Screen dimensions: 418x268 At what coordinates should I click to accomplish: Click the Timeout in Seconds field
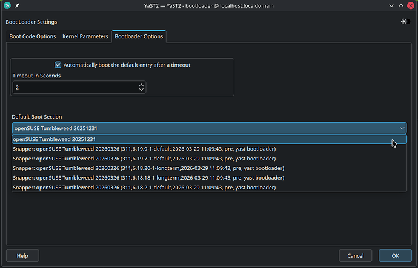point(79,87)
